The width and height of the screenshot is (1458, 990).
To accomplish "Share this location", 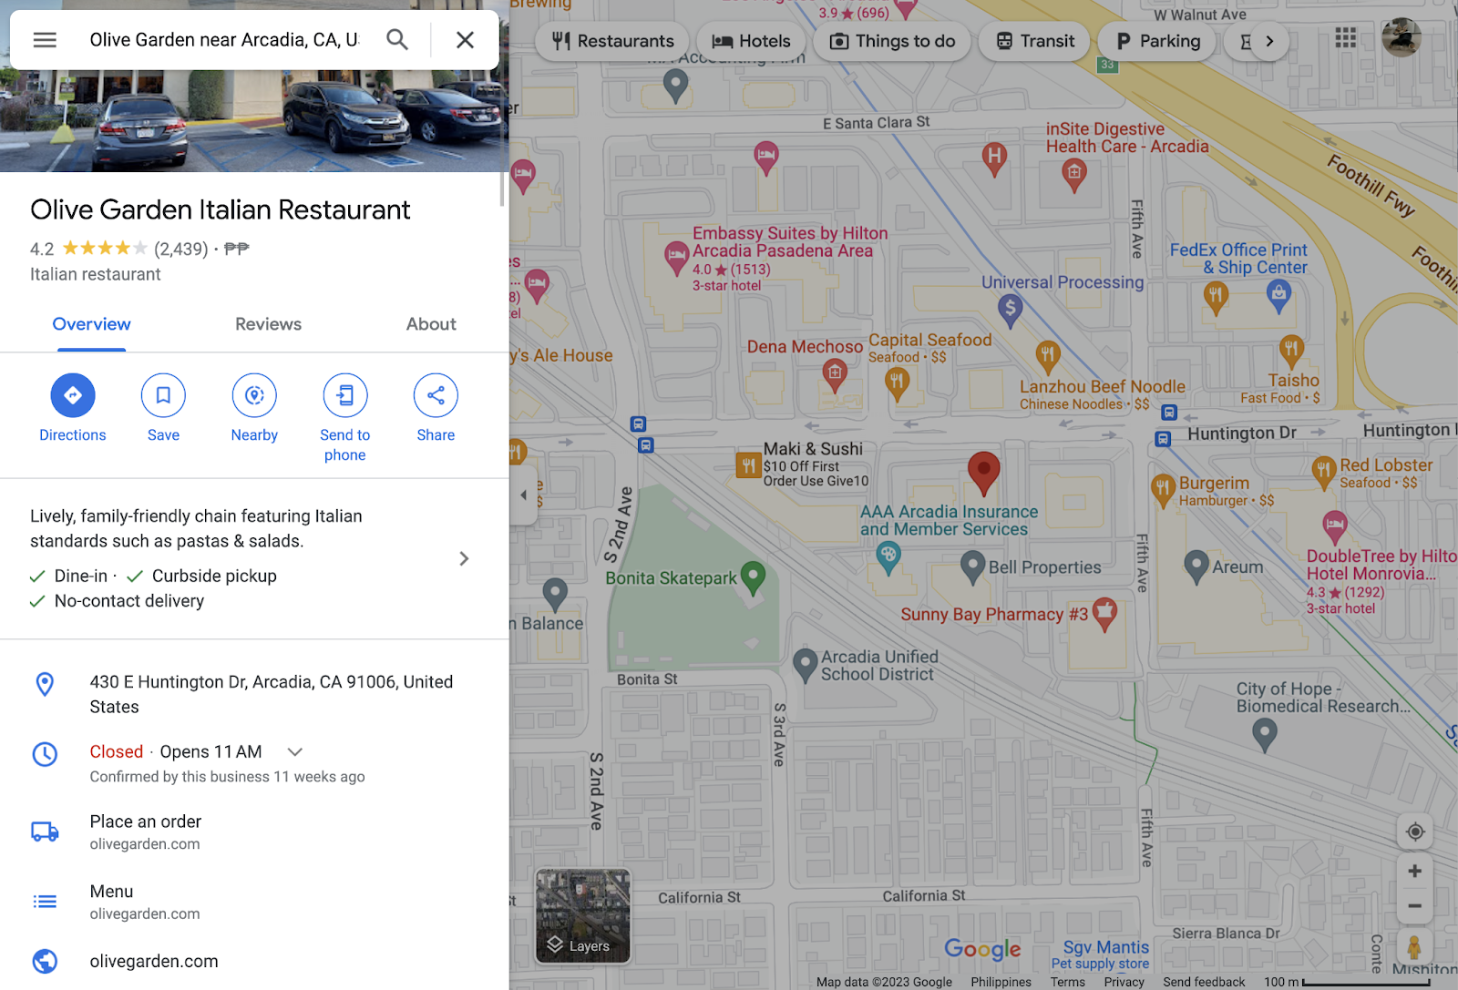I will tap(436, 395).
